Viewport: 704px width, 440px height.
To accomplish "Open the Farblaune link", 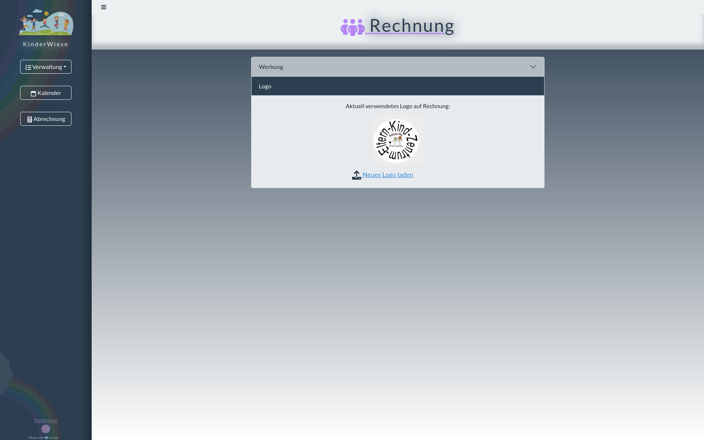I will tap(46, 420).
